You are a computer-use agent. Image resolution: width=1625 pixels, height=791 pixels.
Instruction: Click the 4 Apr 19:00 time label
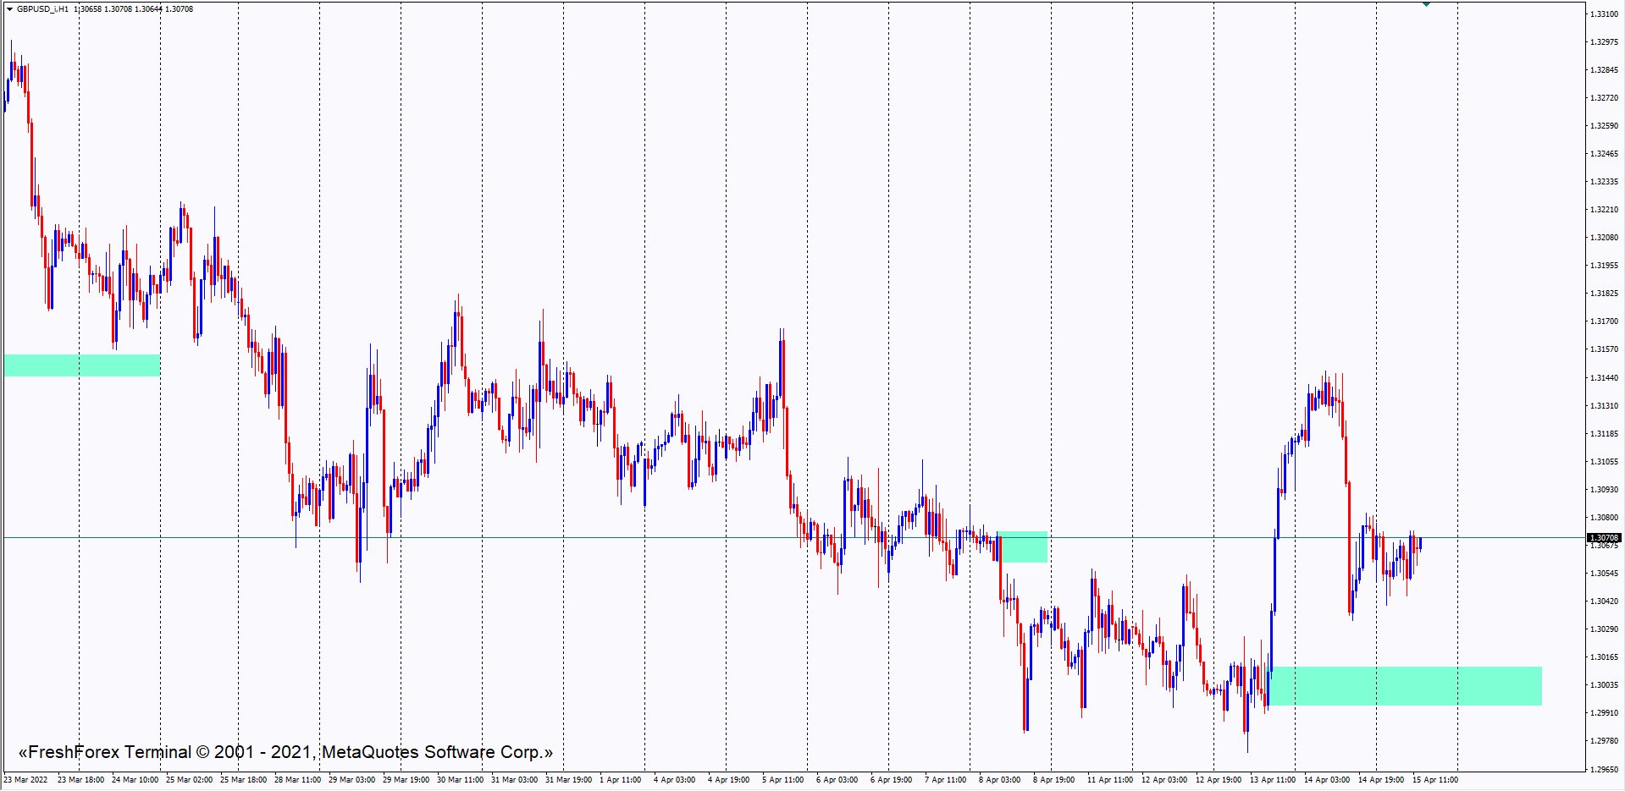(728, 780)
